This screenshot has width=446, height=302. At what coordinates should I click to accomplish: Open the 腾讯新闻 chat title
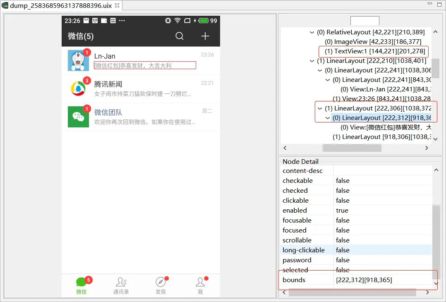point(108,84)
